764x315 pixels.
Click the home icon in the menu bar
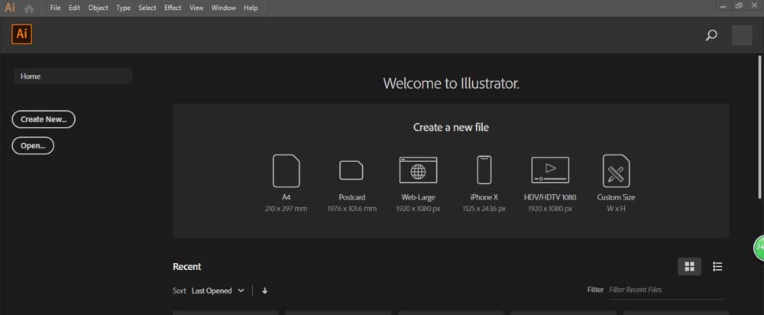point(29,8)
